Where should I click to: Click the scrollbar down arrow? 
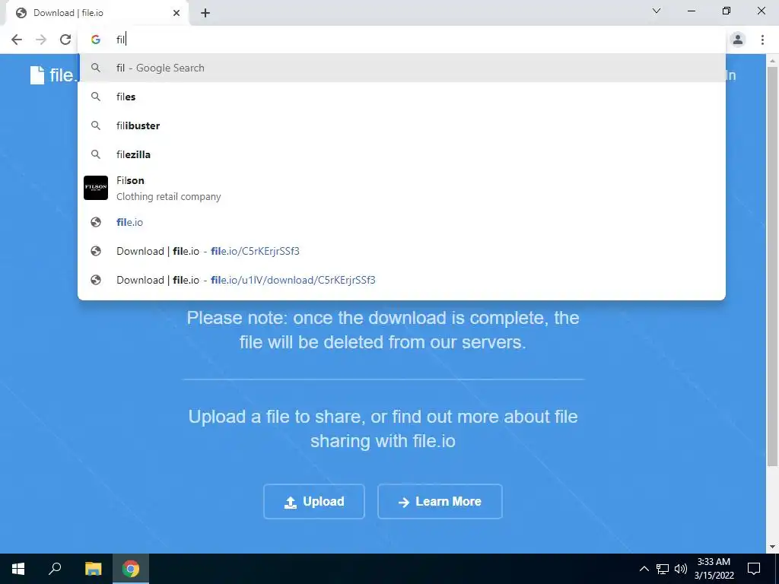pyautogui.click(x=772, y=547)
